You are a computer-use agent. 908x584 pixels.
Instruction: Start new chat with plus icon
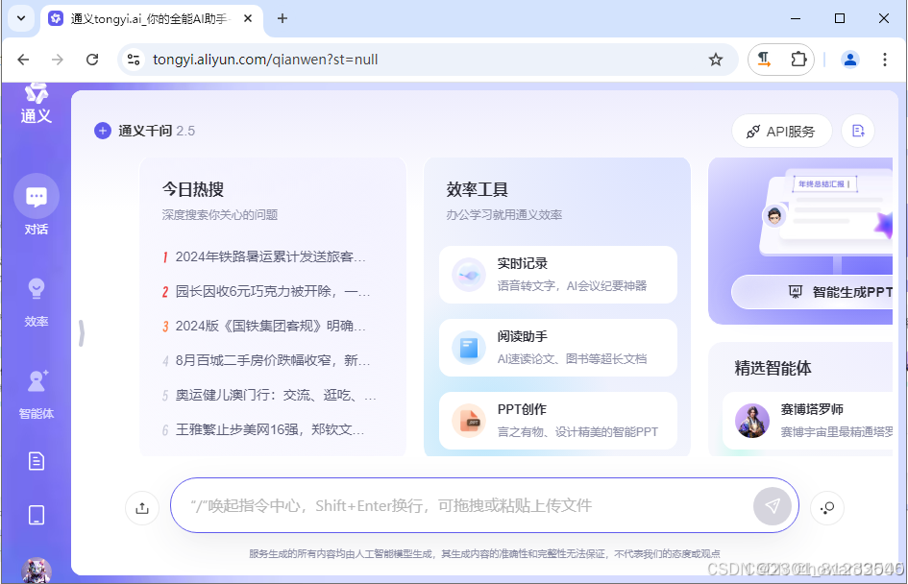tap(103, 131)
